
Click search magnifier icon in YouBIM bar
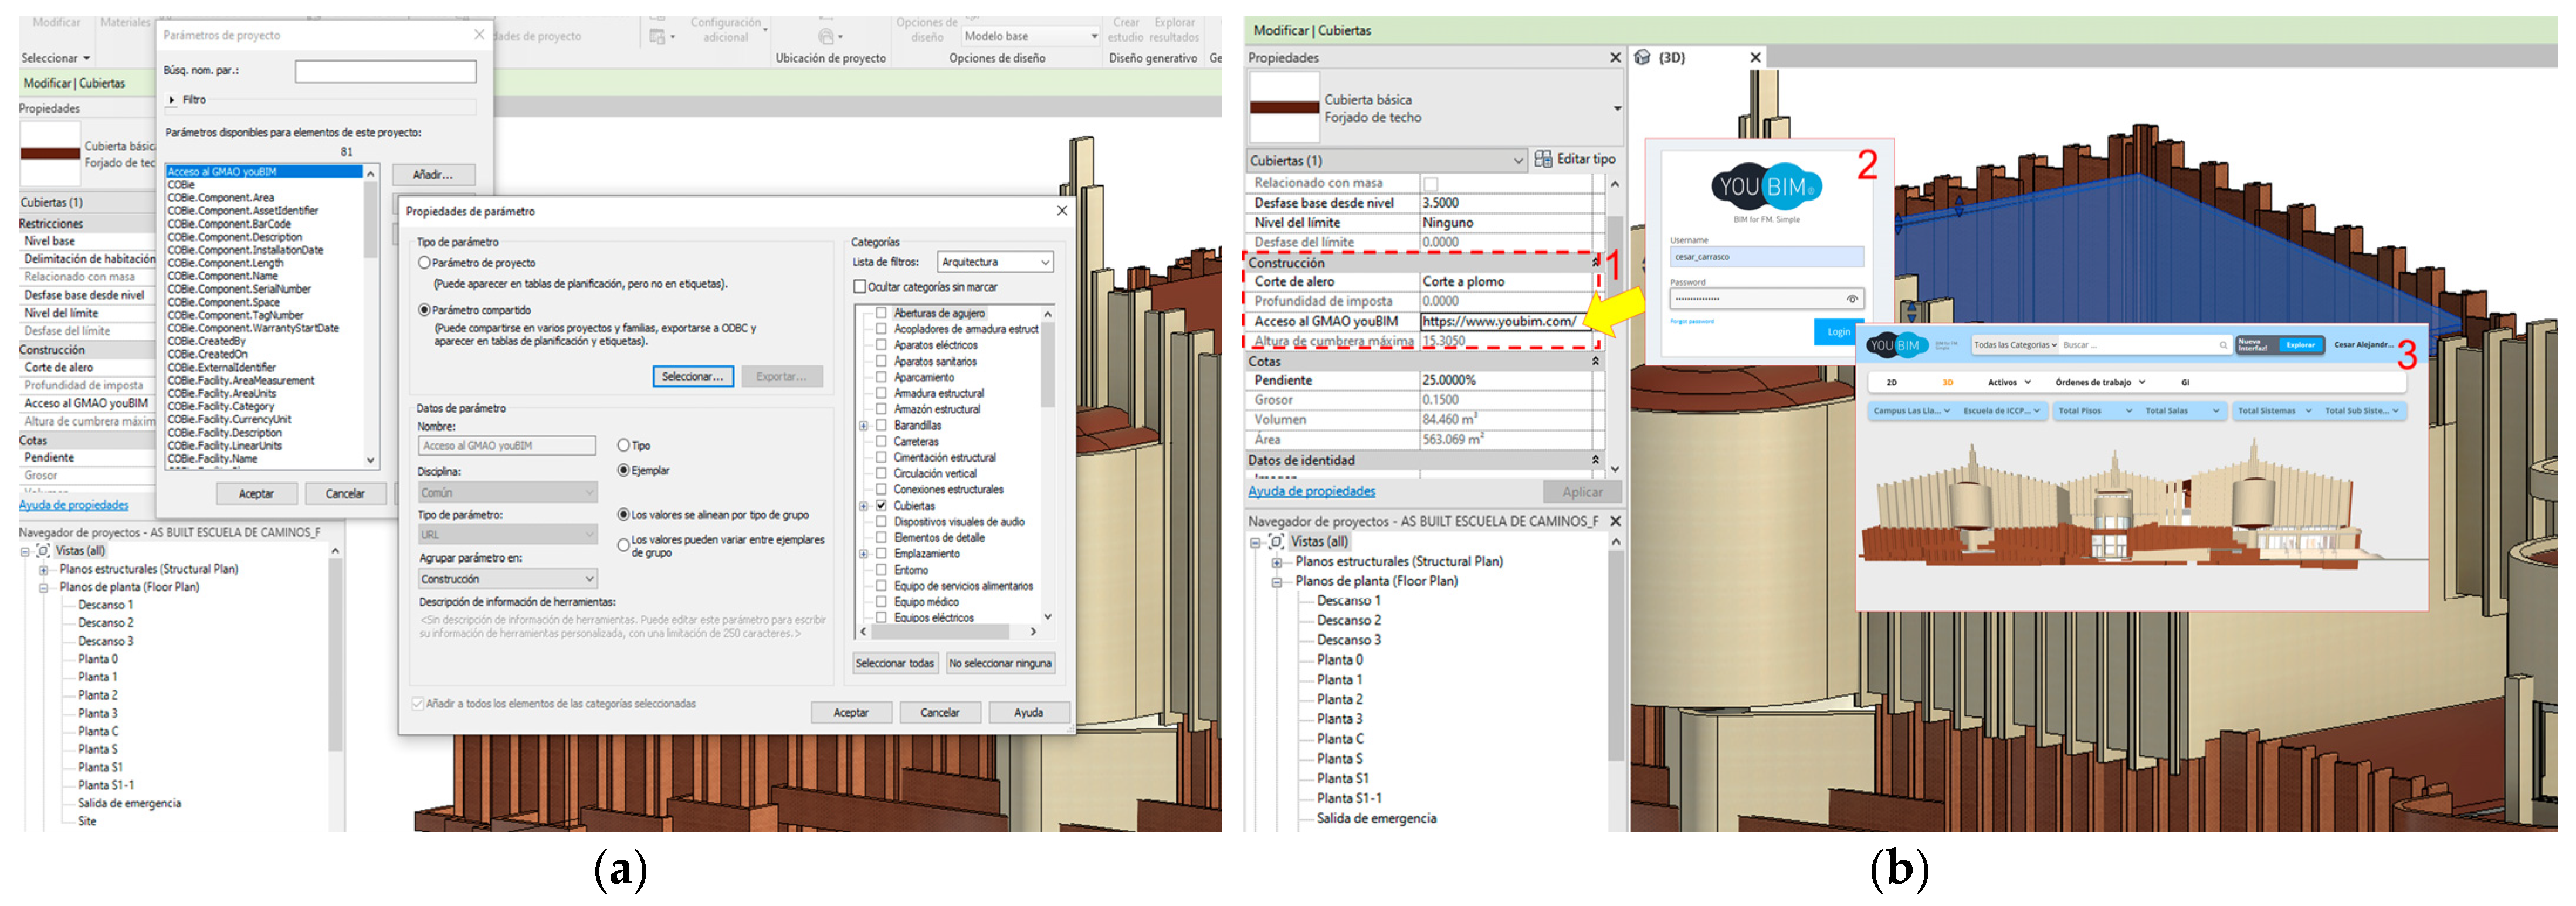pyautogui.click(x=2223, y=345)
